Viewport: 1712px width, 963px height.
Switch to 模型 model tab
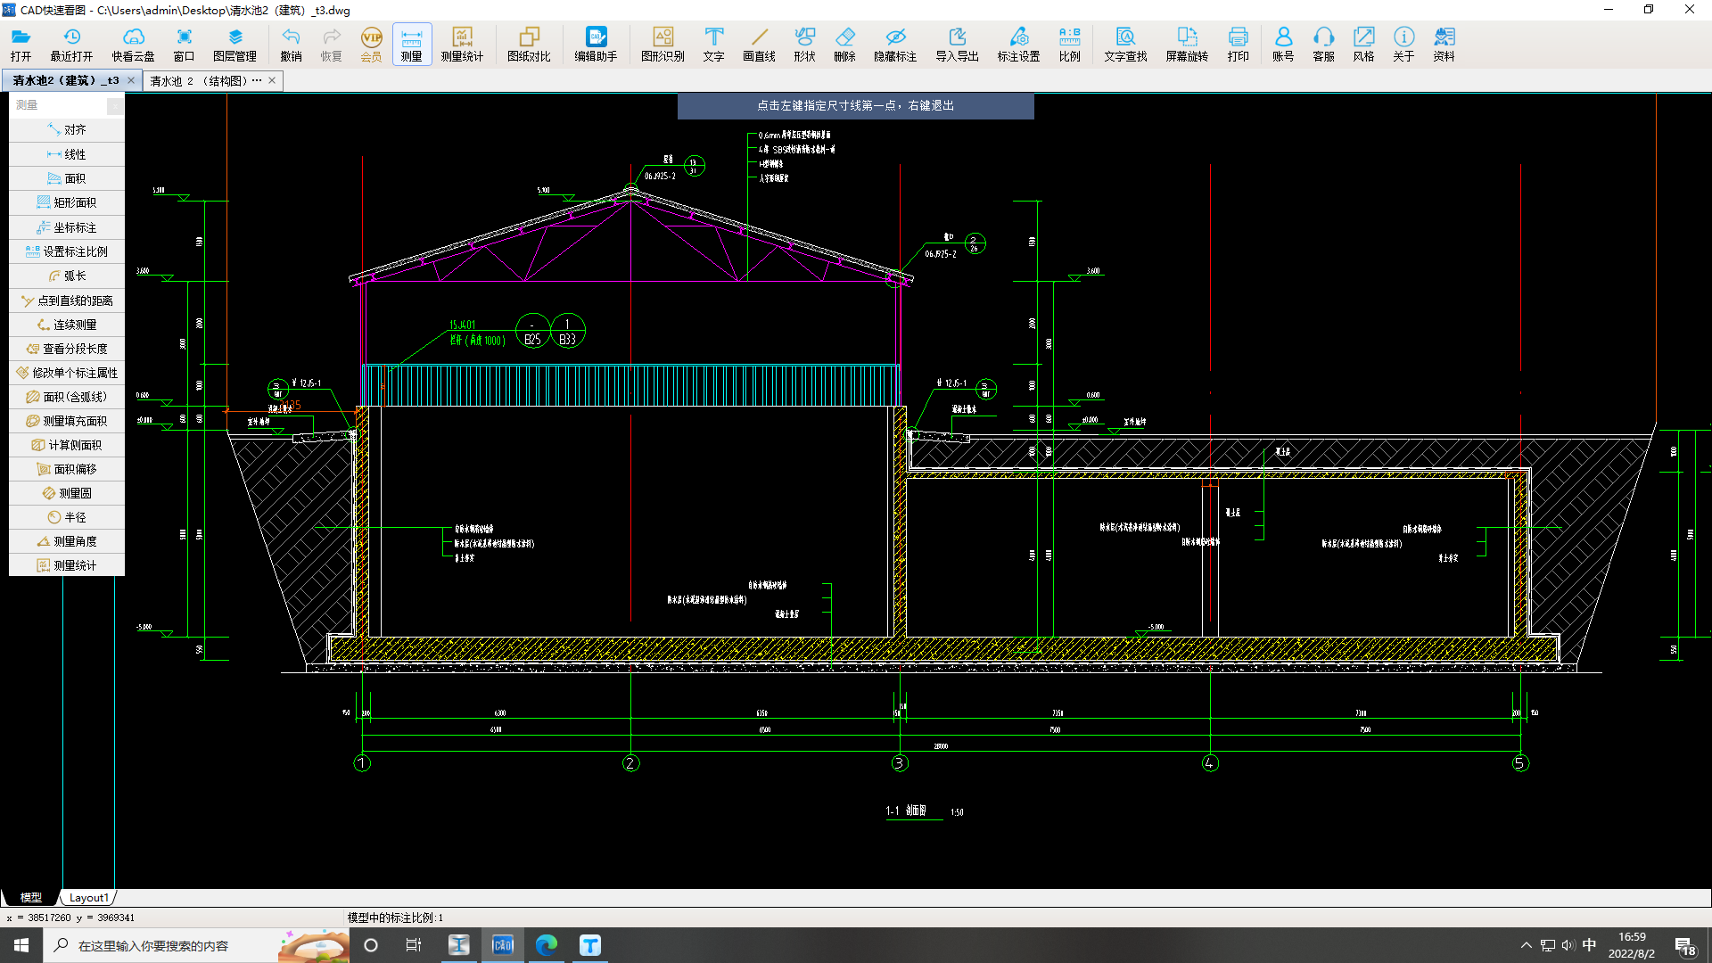coord(31,898)
